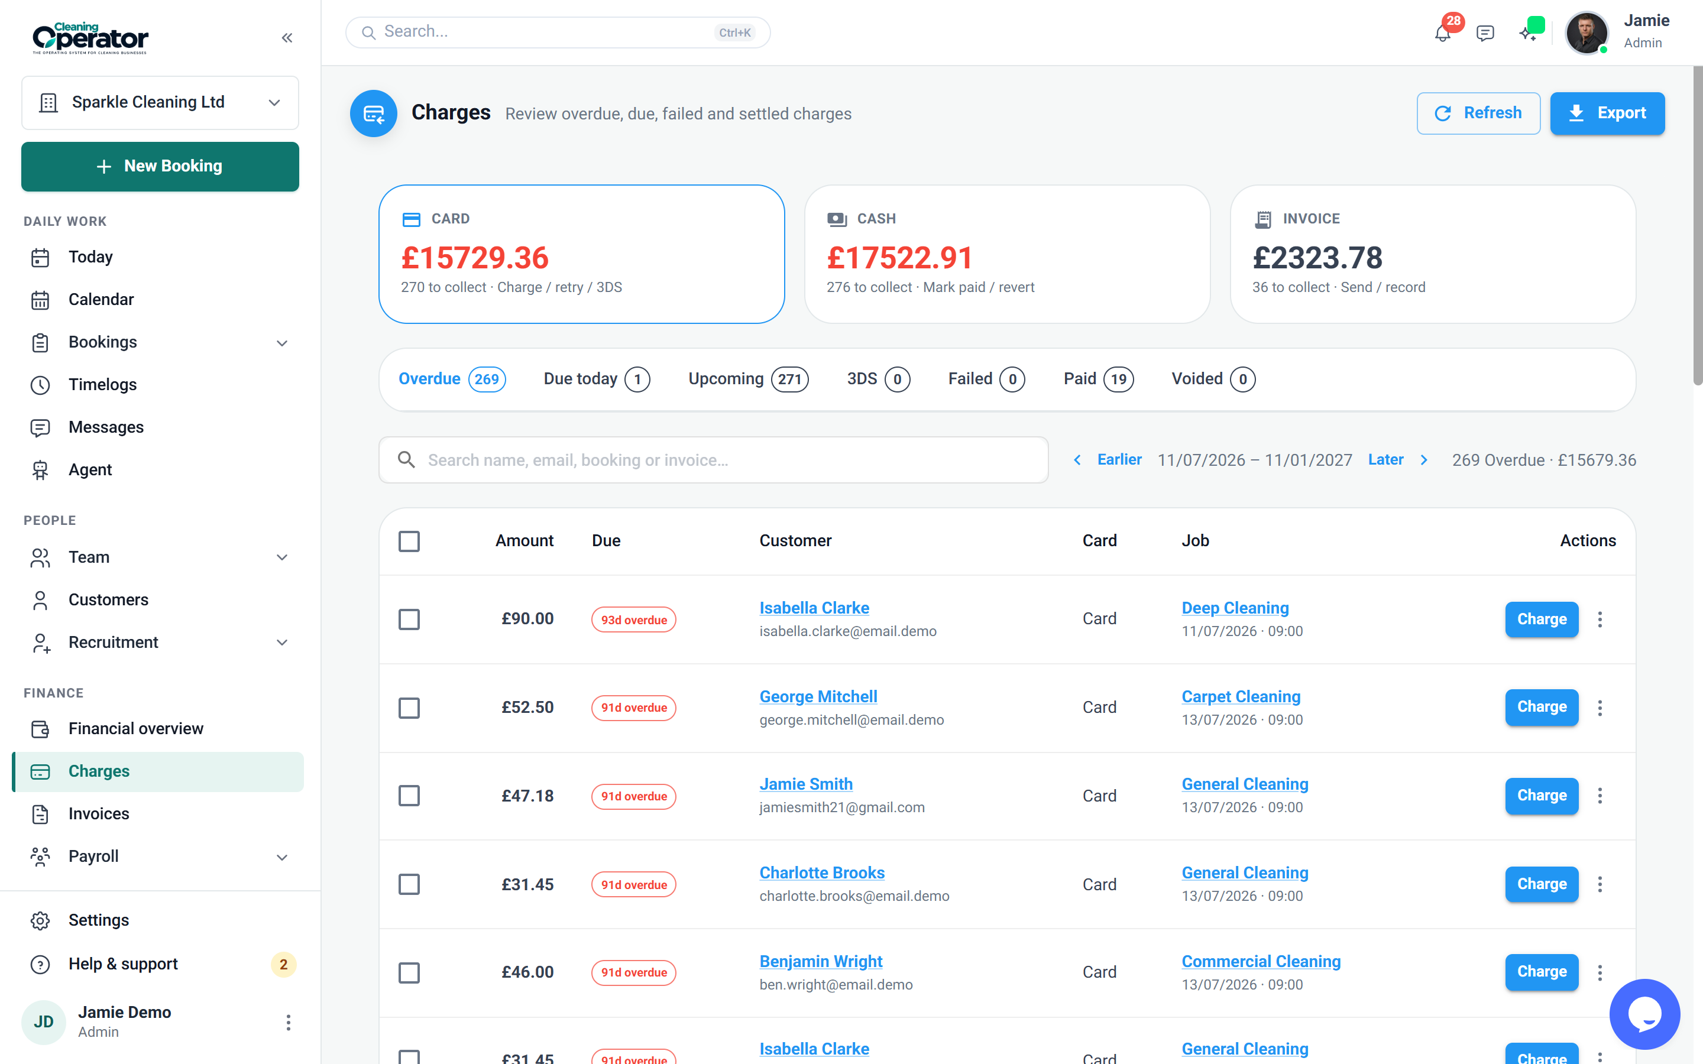The height and width of the screenshot is (1064, 1703).
Task: Open Charlotte Brooks customer link
Action: [x=822, y=872]
